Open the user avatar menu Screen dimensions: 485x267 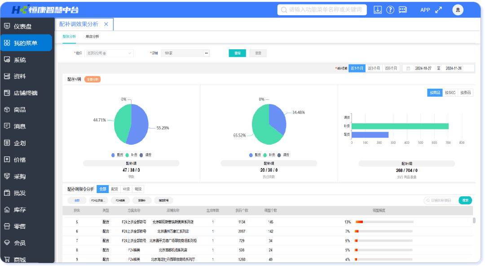click(458, 10)
